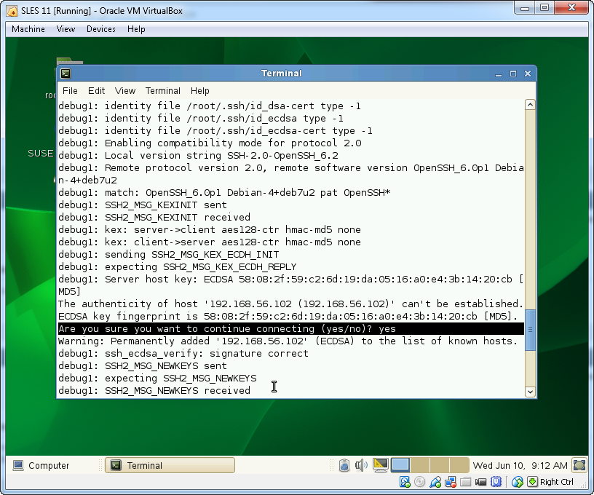Image resolution: width=594 pixels, height=495 pixels.
Task: Click the highlighted 'Are you sure' prompt line
Action: click(x=291, y=329)
